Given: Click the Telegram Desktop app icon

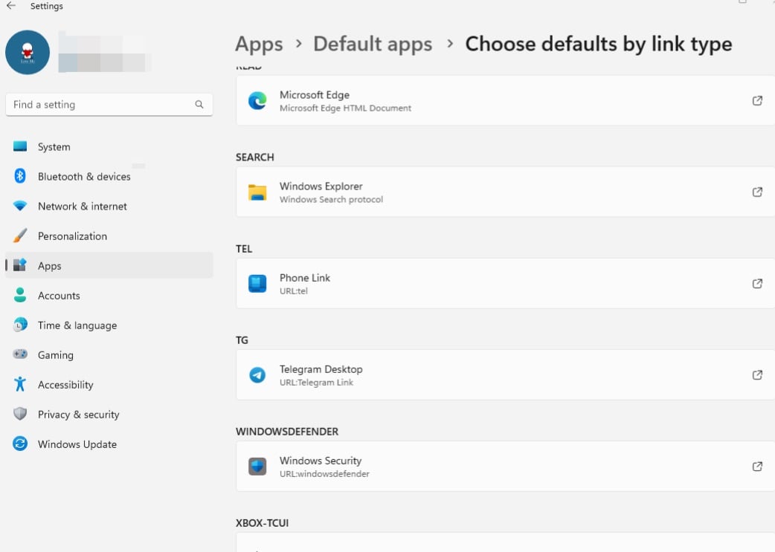Looking at the screenshot, I should click(257, 375).
